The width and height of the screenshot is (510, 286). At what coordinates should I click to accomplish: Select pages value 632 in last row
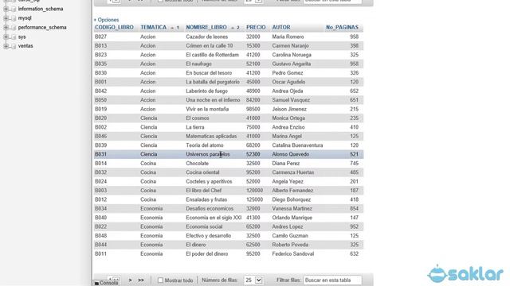click(354, 254)
